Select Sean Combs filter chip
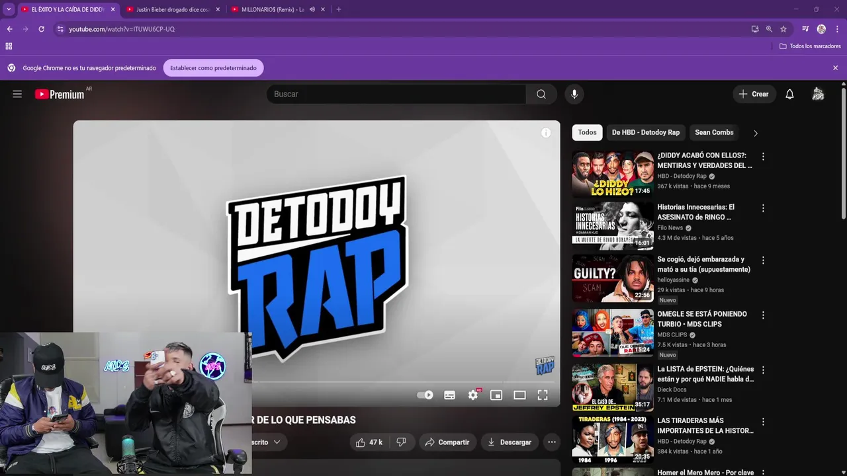 coord(714,132)
